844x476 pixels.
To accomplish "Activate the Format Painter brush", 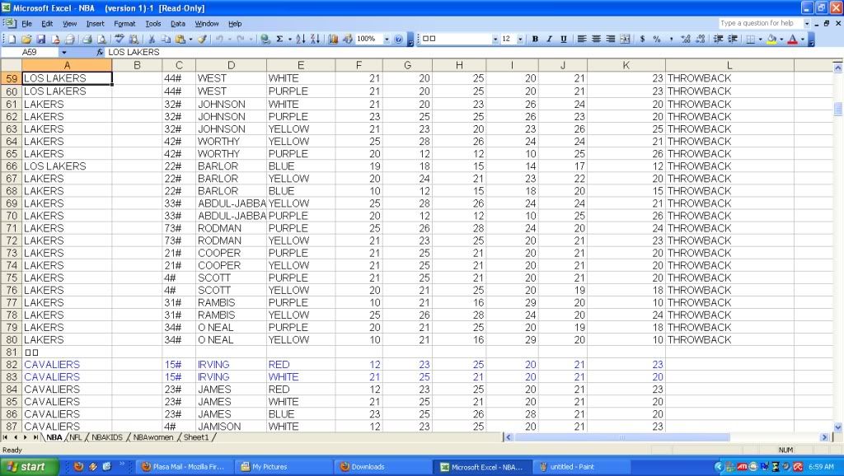I will click(203, 39).
